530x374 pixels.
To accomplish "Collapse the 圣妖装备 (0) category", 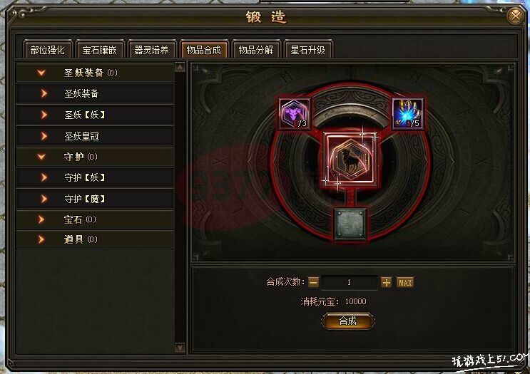I will [95, 73].
